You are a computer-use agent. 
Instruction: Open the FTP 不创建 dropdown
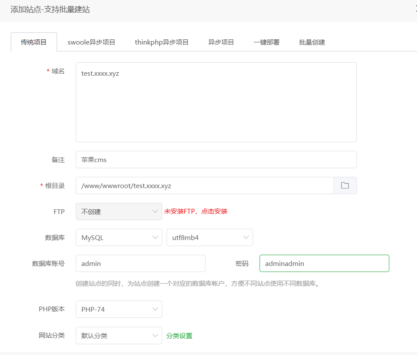coord(119,211)
